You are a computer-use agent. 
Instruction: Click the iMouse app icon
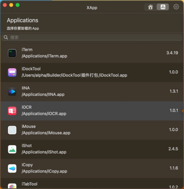pyautogui.click(x=12, y=130)
